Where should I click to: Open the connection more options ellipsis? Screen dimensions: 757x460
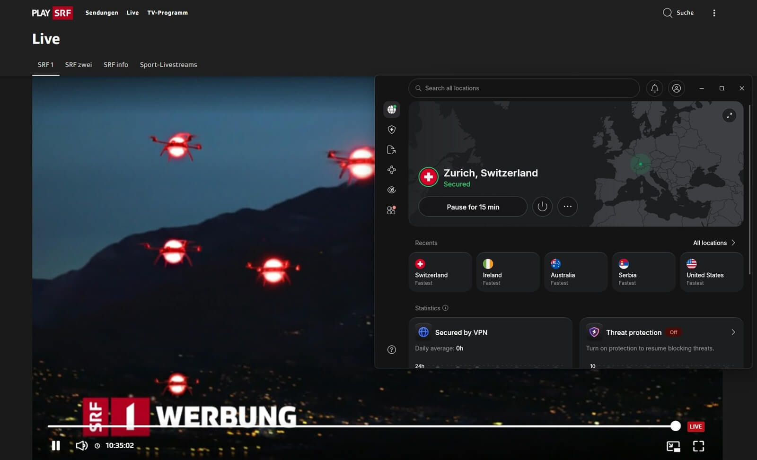(x=567, y=207)
